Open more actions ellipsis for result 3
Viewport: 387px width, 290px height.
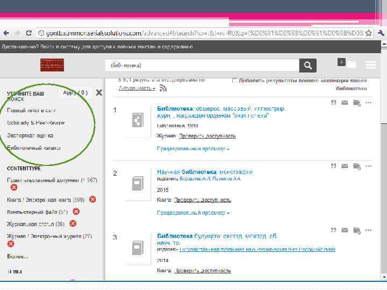pos(368,230)
